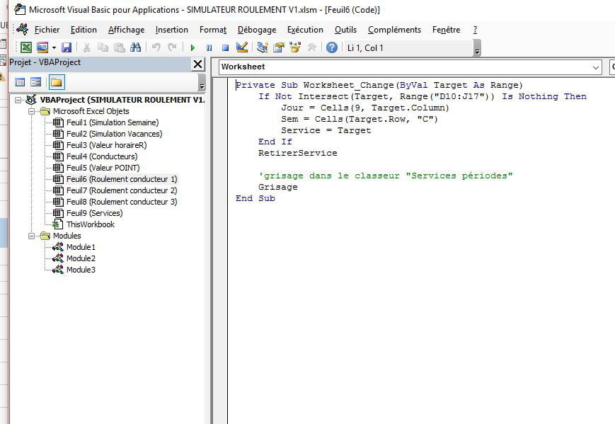Image resolution: width=615 pixels, height=424 pixels.
Task: Click the Visual Basic menu bar icon
Action: point(23,30)
